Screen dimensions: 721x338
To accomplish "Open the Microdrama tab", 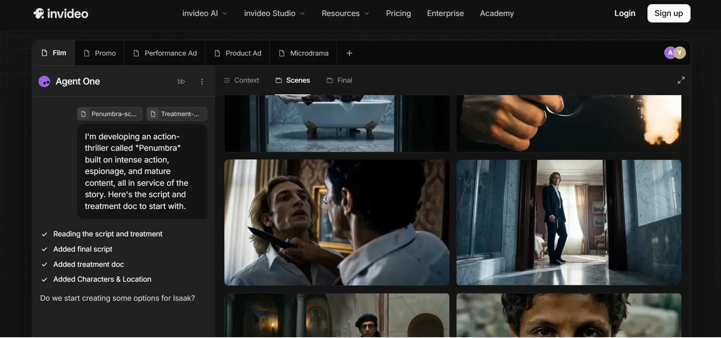I will pyautogui.click(x=304, y=53).
